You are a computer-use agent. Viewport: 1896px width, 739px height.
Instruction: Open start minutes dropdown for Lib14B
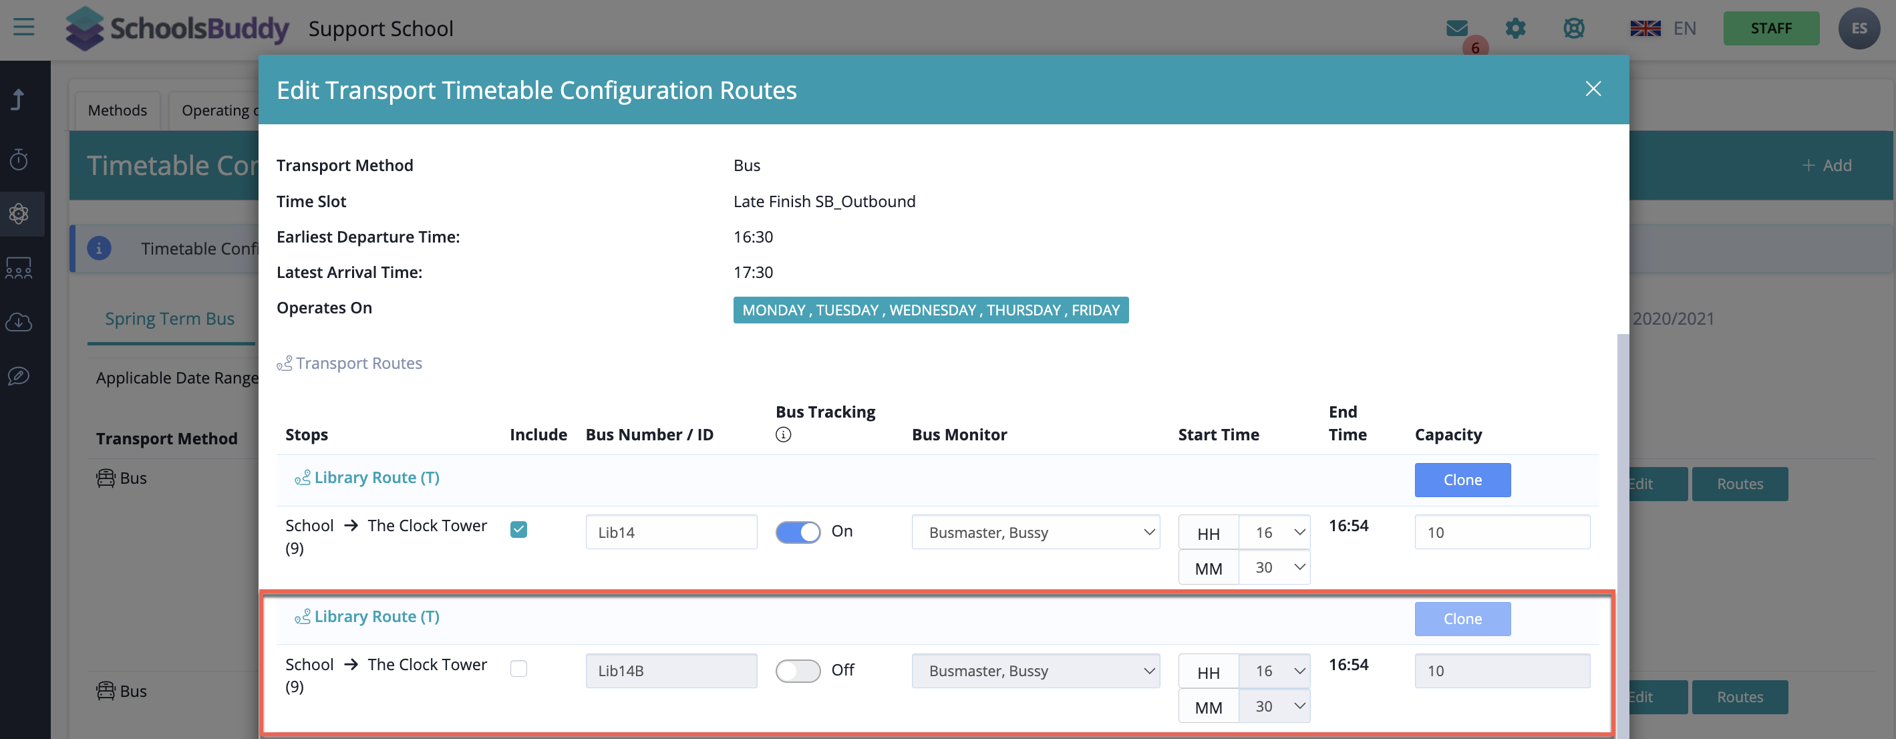point(1273,707)
